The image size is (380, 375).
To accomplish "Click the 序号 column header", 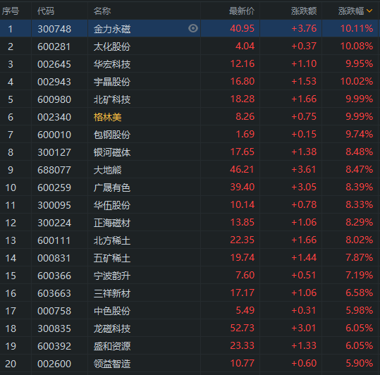I will coord(11,11).
